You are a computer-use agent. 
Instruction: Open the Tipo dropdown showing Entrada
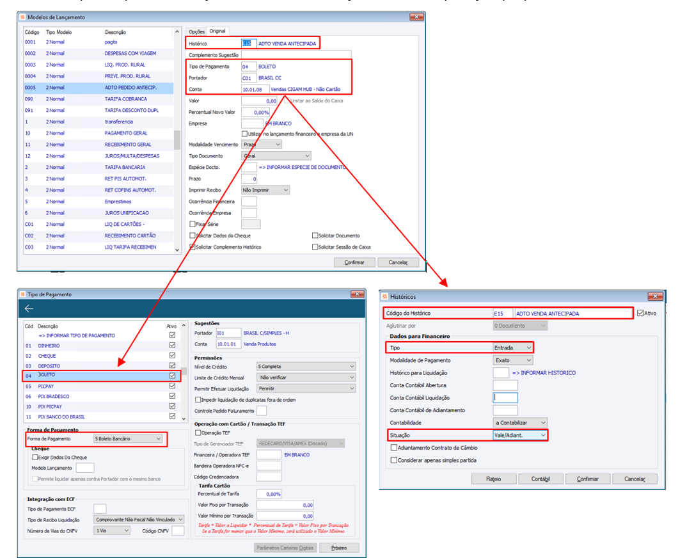[512, 347]
